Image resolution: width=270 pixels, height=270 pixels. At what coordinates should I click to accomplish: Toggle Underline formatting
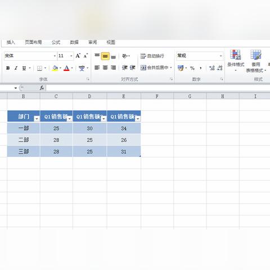(x=24, y=68)
